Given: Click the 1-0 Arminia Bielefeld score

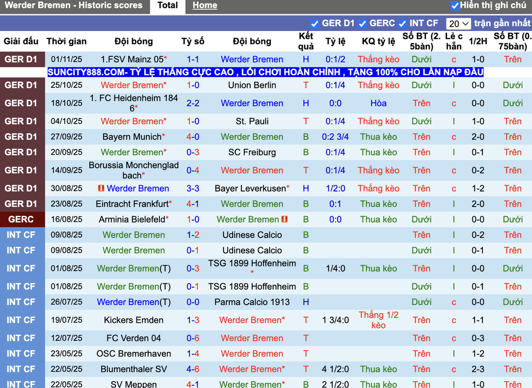Looking at the screenshot, I should click(193, 219).
